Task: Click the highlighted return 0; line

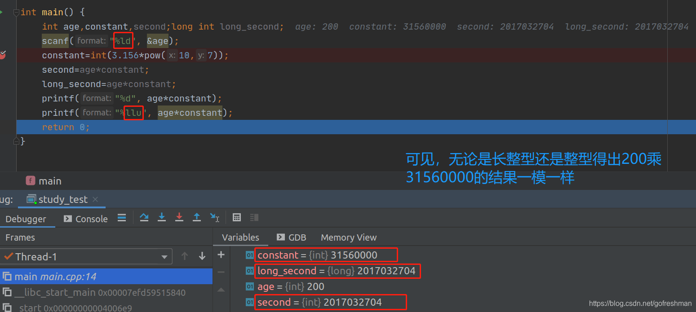Action: 356,127
